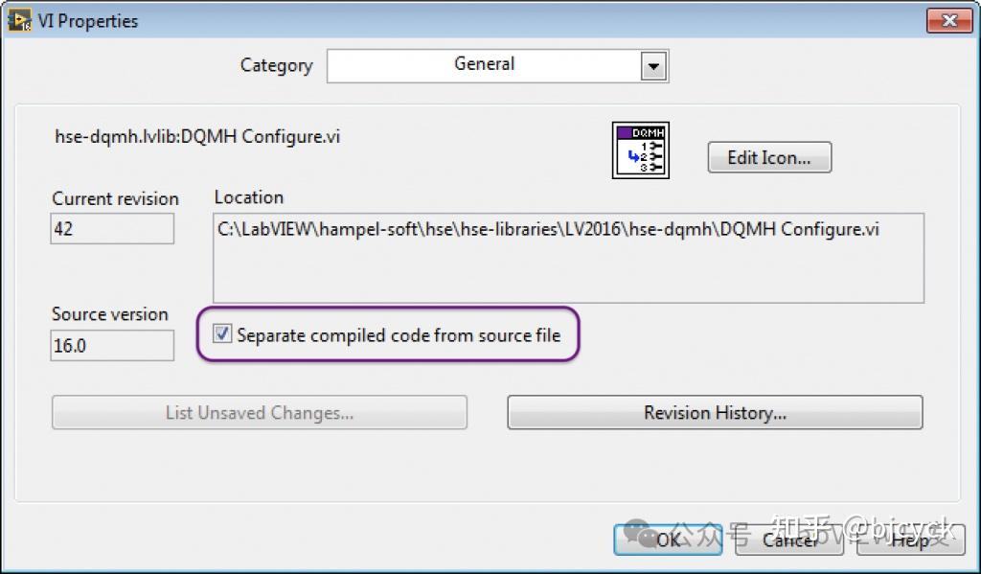
Task: Disable Separate compiled code from source file
Action: coord(222,333)
